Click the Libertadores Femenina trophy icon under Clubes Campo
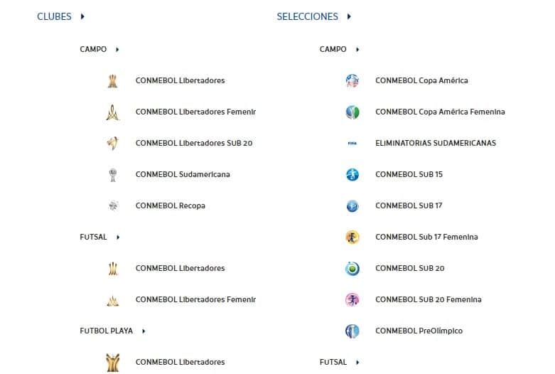 pyautogui.click(x=112, y=112)
